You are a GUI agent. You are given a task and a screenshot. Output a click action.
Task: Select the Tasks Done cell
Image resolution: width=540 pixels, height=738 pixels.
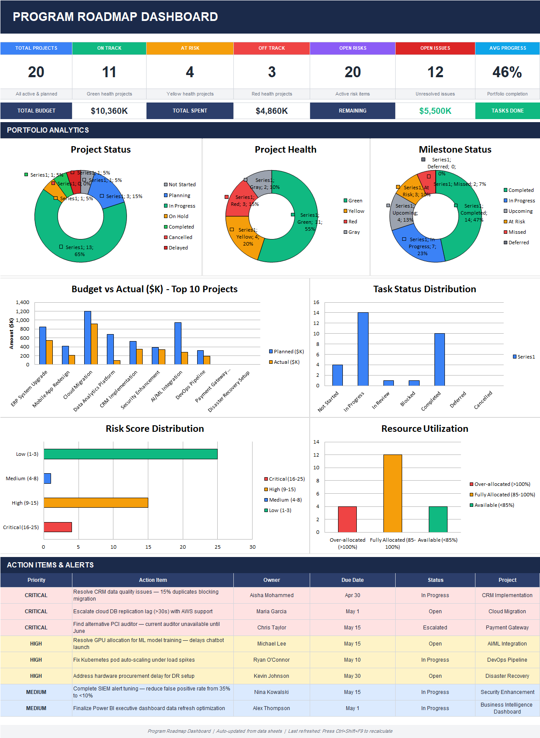click(508, 111)
